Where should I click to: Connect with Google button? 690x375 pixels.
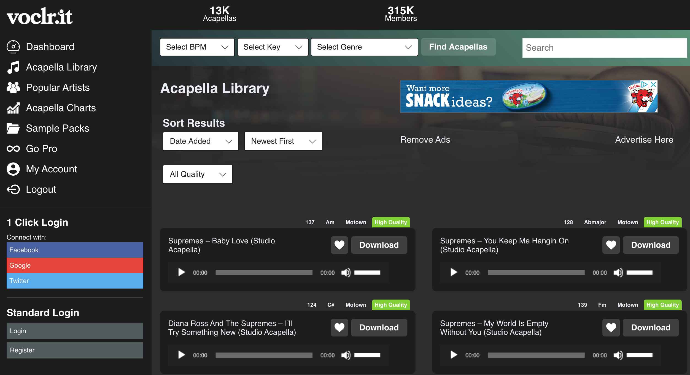75,265
